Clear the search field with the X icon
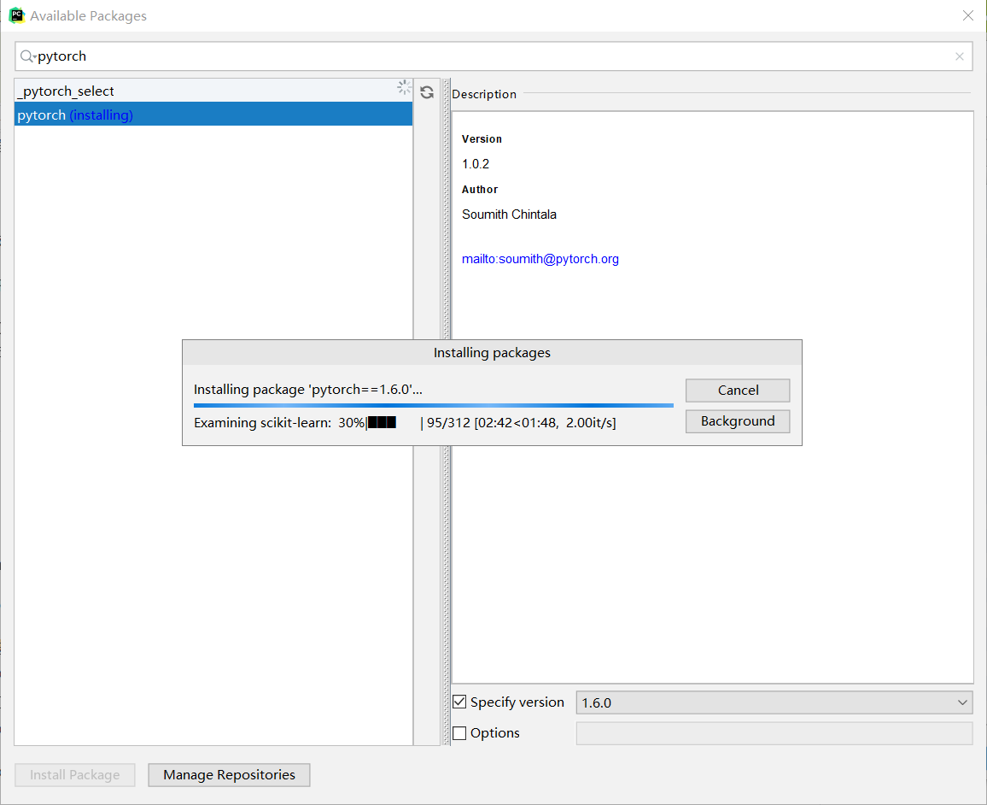This screenshot has height=805, width=987. tap(960, 56)
